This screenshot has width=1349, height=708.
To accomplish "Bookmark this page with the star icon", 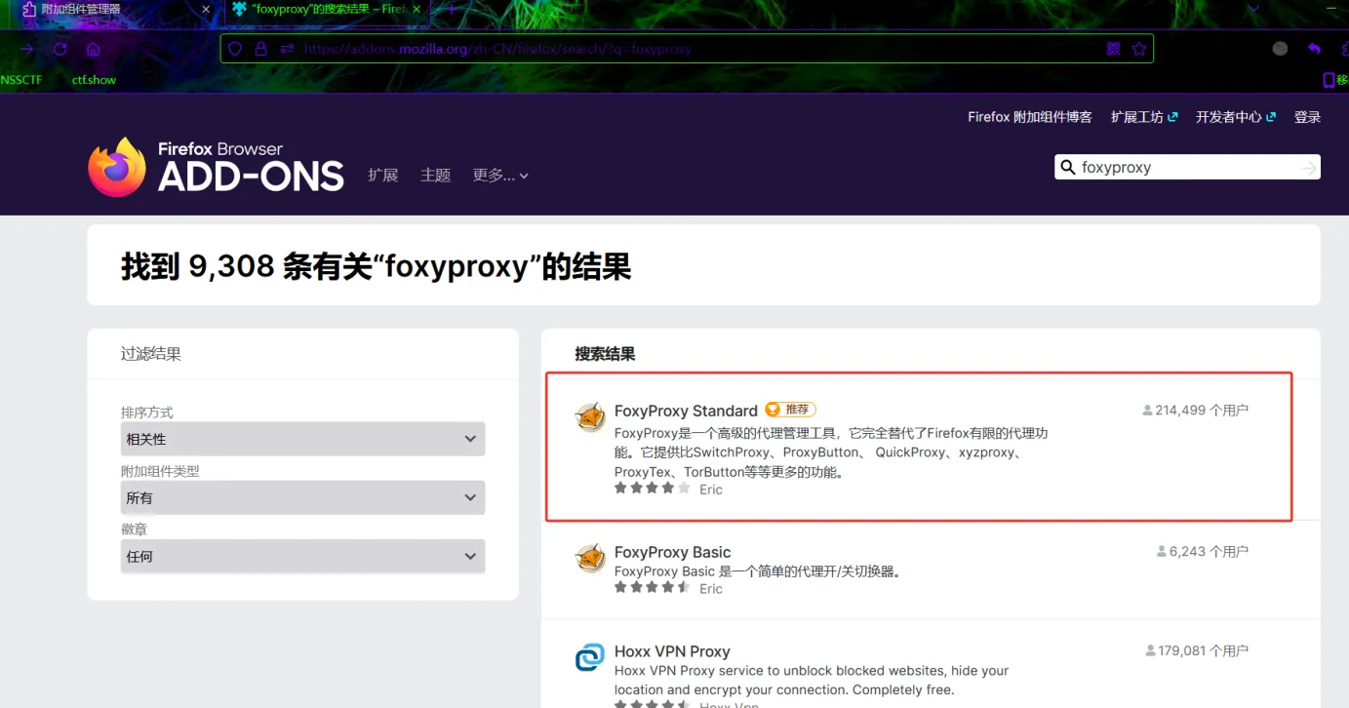I will (x=1138, y=49).
